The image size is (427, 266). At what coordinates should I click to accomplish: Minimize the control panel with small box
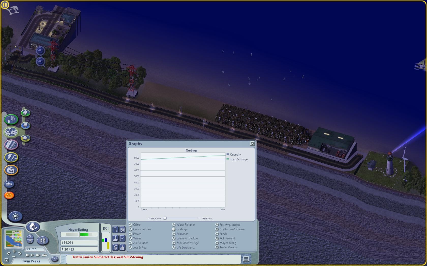pyautogui.click(x=7, y=260)
